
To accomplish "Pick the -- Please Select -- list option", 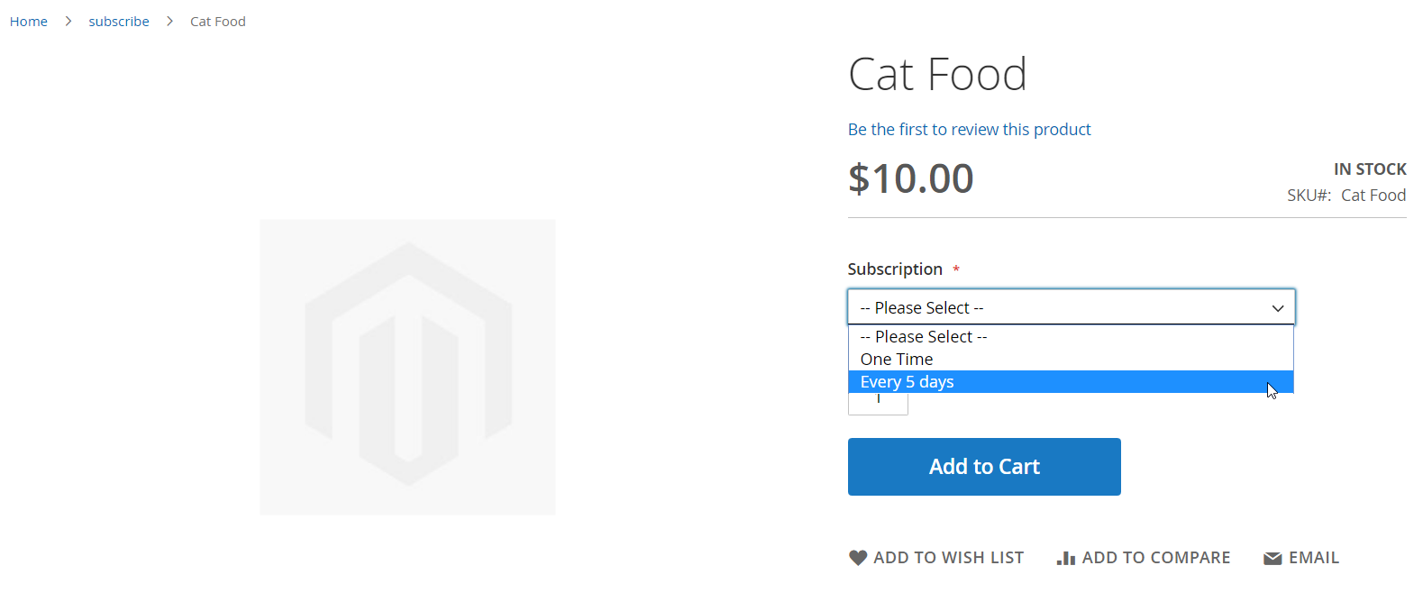I will 1071,337.
